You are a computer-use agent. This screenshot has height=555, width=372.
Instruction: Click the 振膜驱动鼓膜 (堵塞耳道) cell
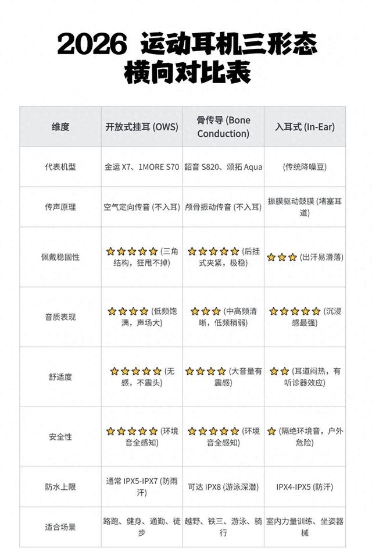click(305, 207)
